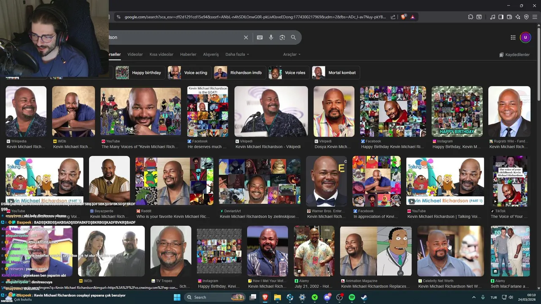This screenshot has width=541, height=304.
Task: Click the browser address bar URL
Action: pos(255,17)
